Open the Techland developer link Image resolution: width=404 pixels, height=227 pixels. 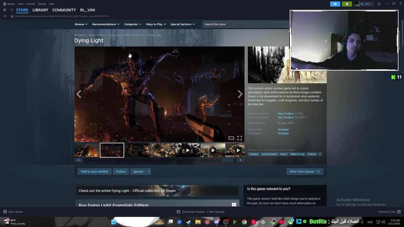click(283, 130)
